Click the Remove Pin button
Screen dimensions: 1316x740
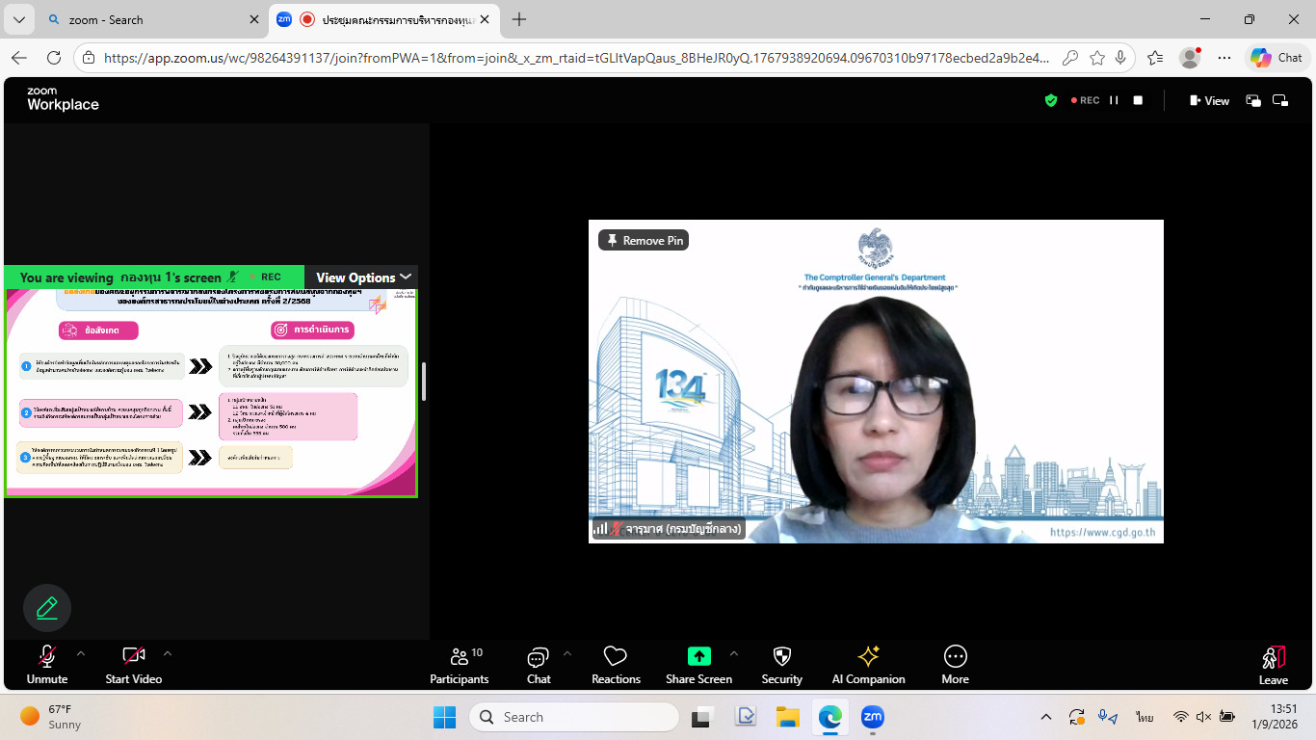644,240
